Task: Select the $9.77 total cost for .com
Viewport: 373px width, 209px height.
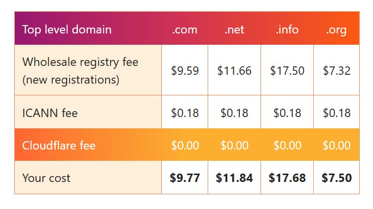Action: (185, 178)
